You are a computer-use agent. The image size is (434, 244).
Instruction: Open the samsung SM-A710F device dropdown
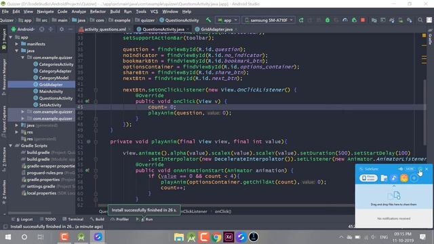click(269, 20)
